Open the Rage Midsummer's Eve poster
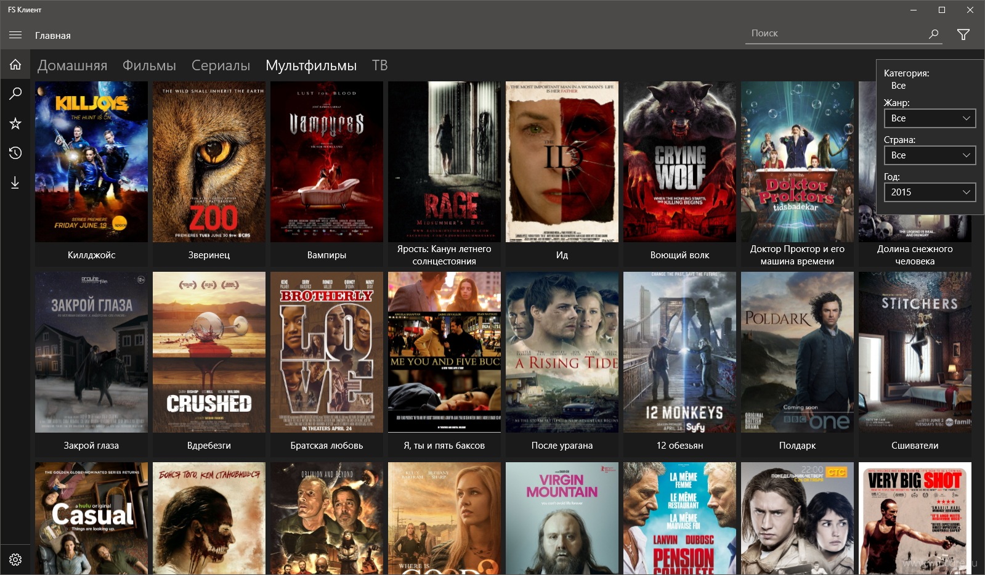This screenshot has height=575, width=985. (444, 161)
